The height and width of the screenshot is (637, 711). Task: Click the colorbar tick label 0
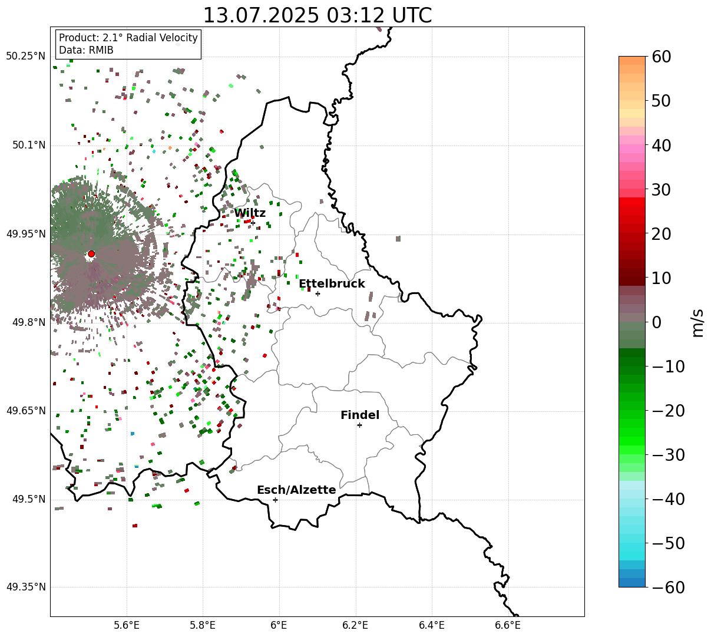(x=656, y=322)
